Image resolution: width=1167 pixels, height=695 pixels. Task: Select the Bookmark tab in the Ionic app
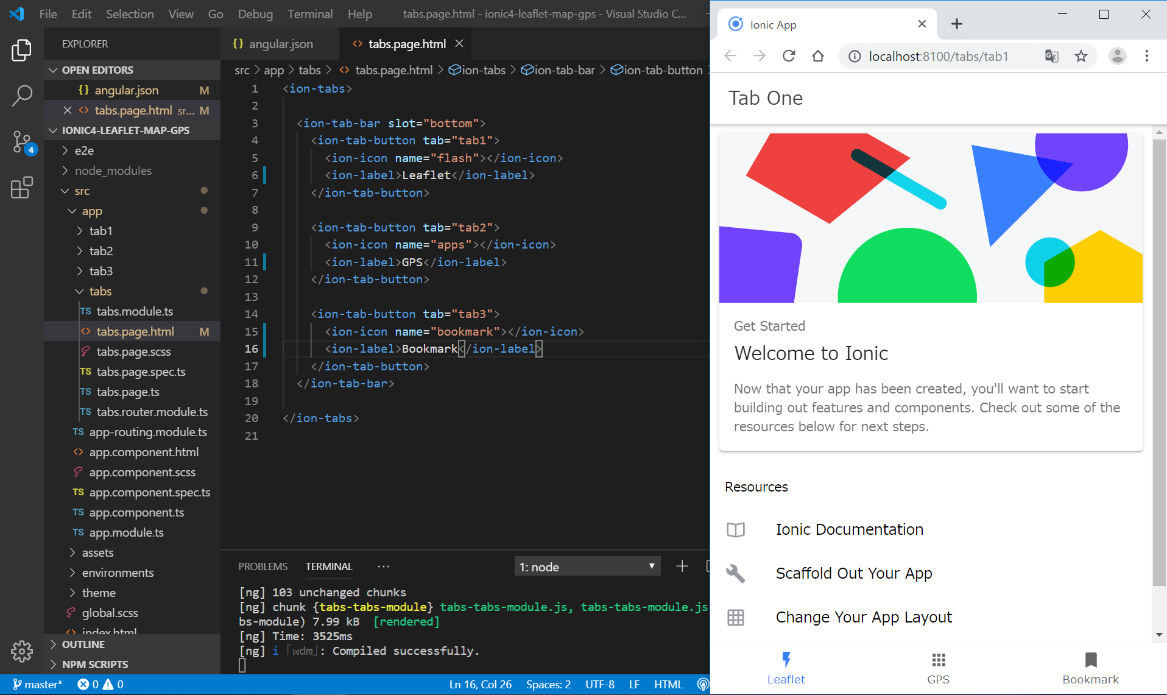pyautogui.click(x=1090, y=668)
